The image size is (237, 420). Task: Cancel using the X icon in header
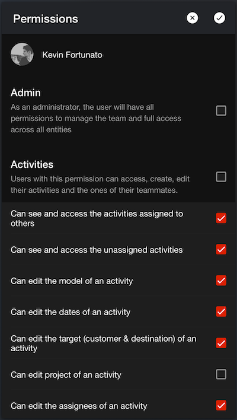pyautogui.click(x=193, y=18)
